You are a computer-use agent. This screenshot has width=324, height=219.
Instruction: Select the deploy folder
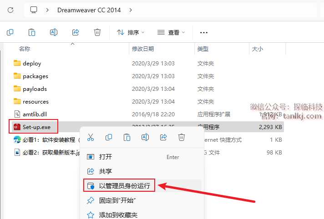32,63
